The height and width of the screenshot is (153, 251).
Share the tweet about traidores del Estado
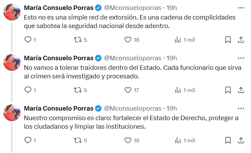pyautogui.click(x=241, y=90)
